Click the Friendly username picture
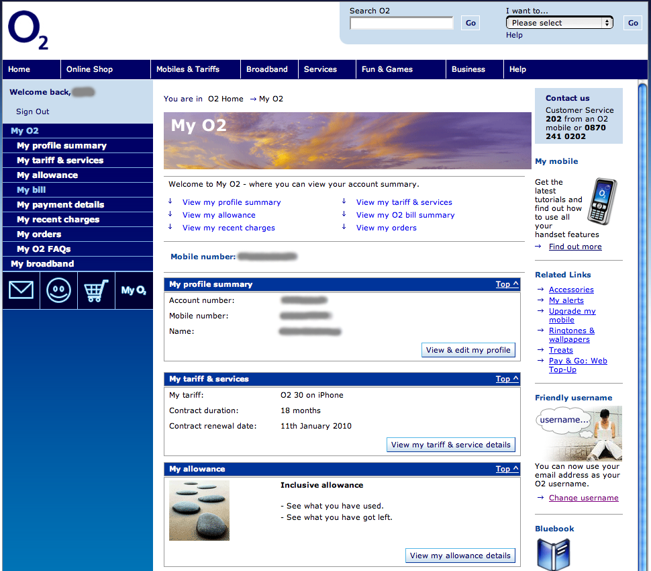651x571 pixels. click(579, 433)
